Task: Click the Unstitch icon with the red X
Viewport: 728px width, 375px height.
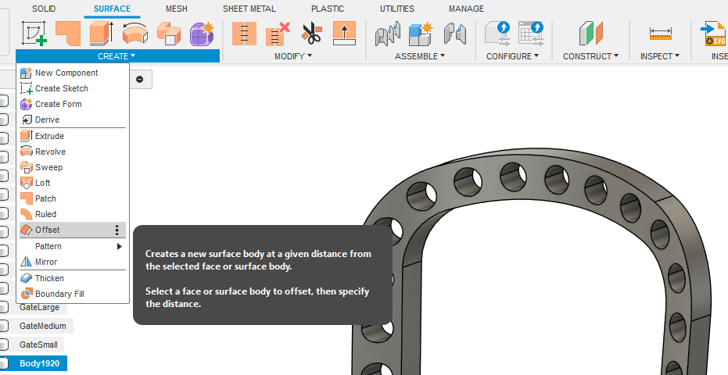Action: click(x=278, y=33)
